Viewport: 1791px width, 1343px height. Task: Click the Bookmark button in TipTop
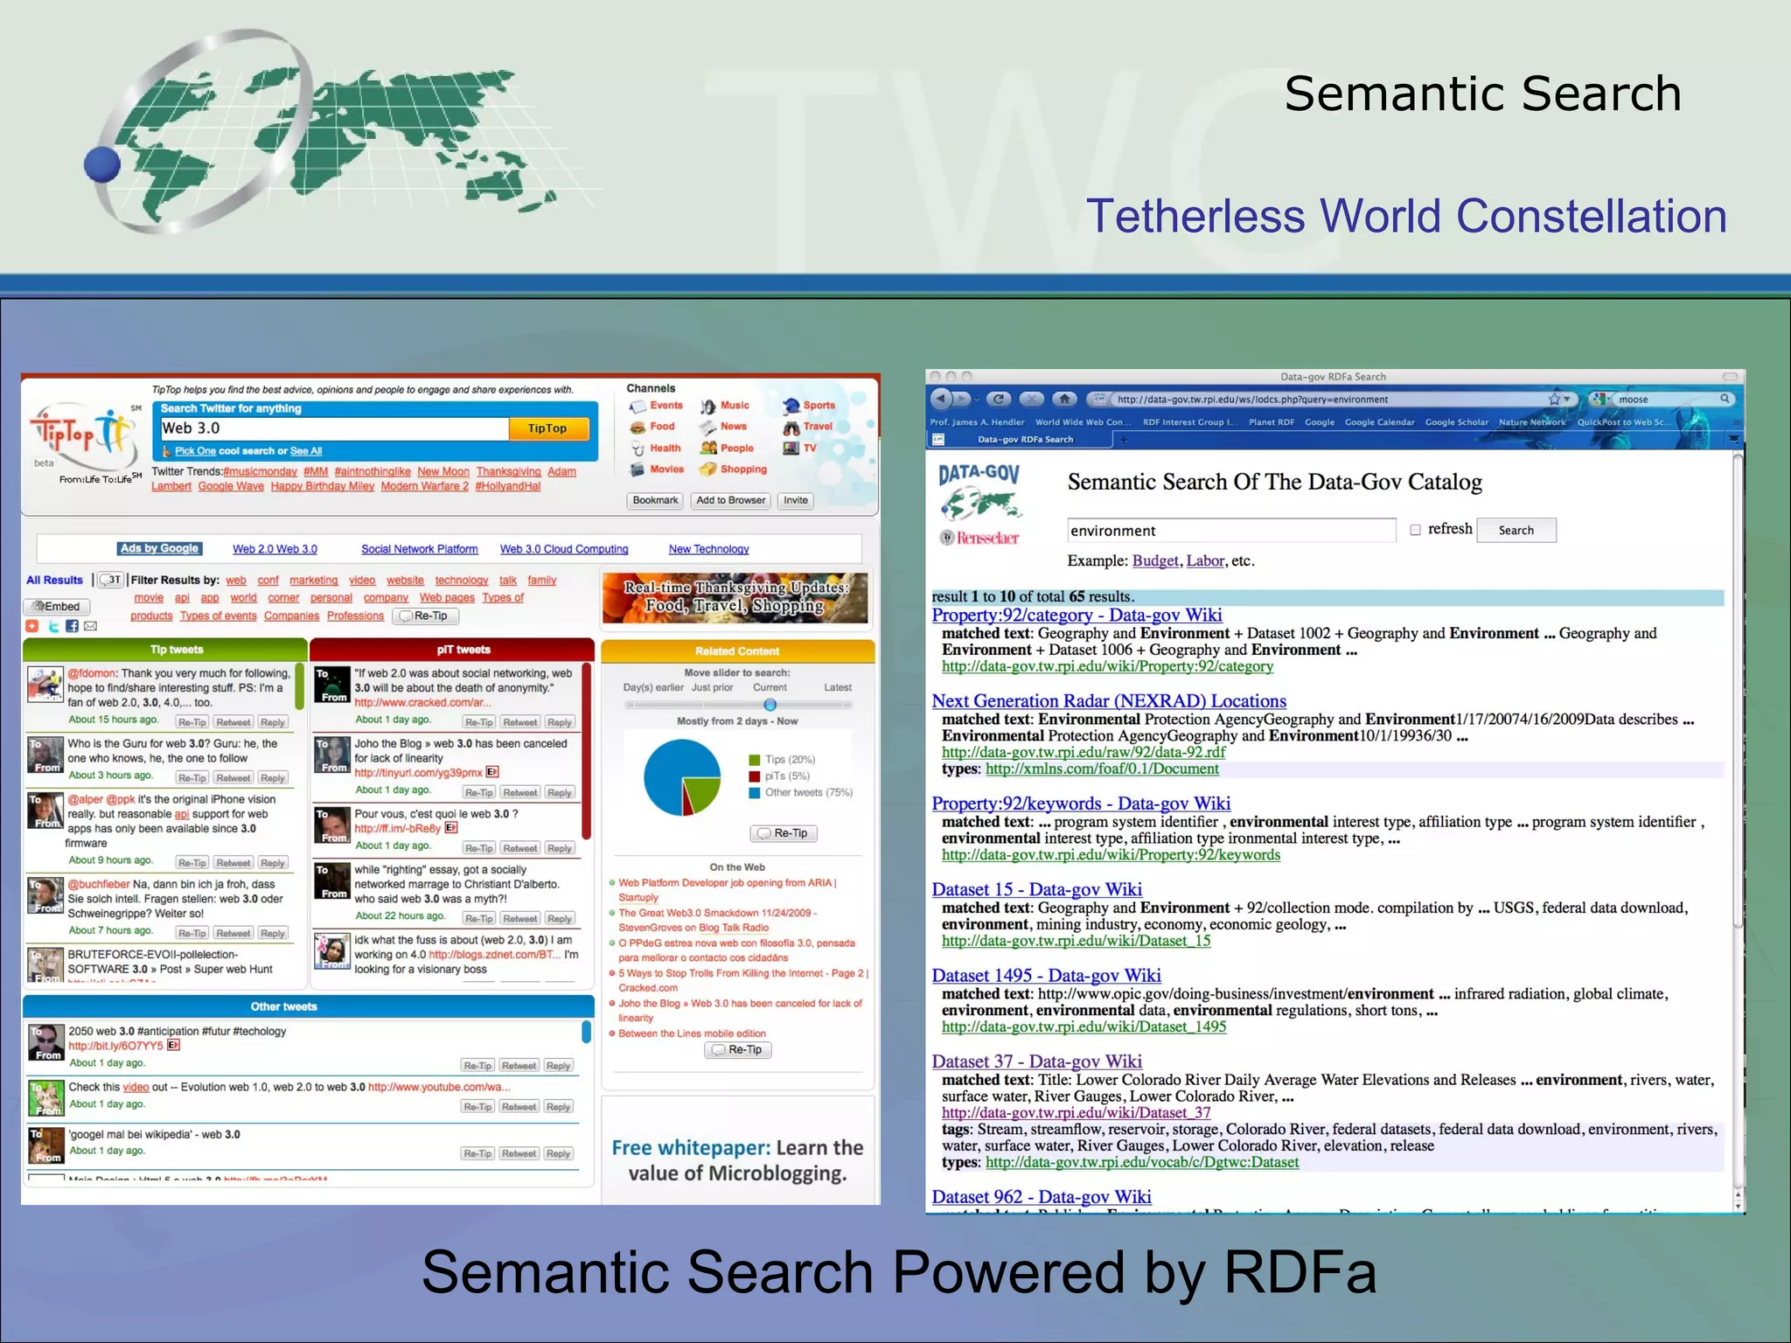pos(655,501)
